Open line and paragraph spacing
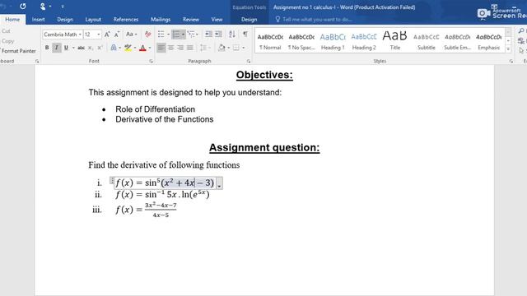This screenshot has width=527, height=296. click(203, 48)
